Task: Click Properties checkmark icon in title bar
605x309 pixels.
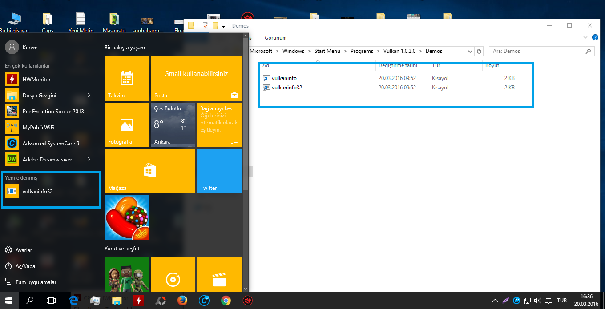Action: click(205, 26)
